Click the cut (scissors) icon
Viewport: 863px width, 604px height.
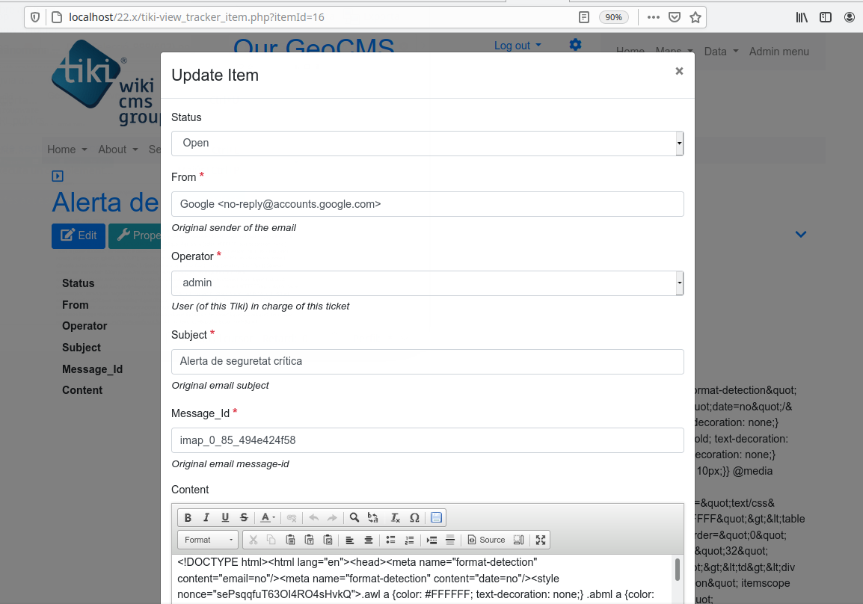(254, 540)
